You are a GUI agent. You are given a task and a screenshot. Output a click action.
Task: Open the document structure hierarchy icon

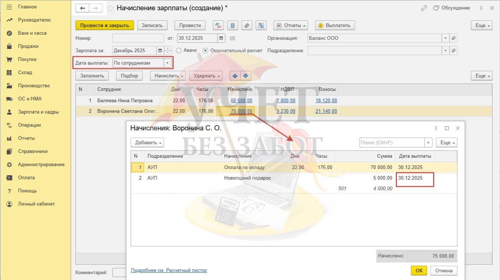pyautogui.click(x=261, y=26)
